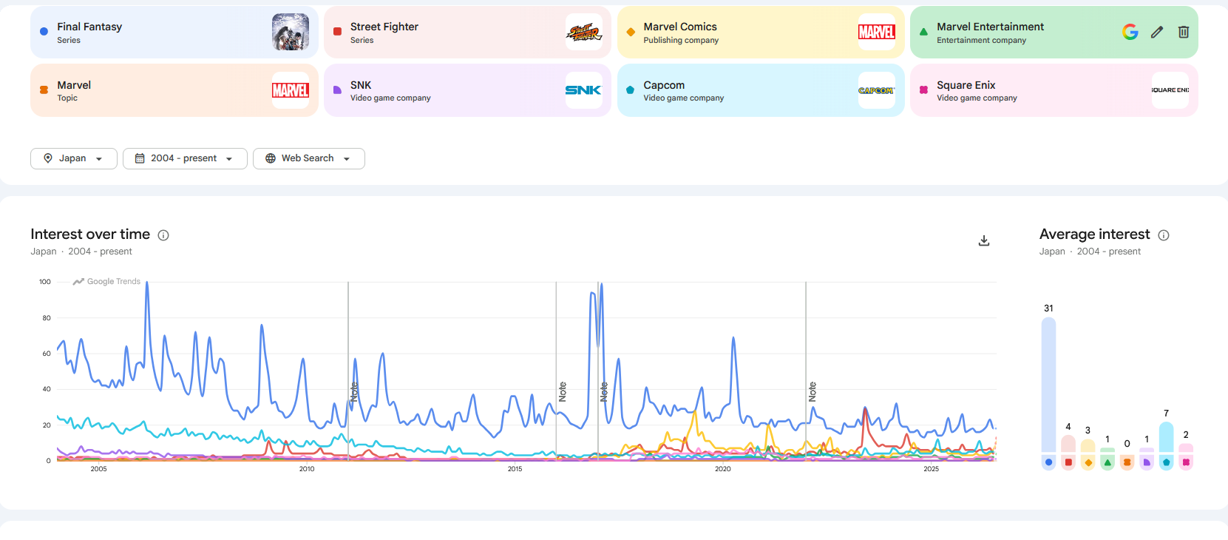This screenshot has width=1228, height=540.
Task: Click the "SNK" term title
Action: click(361, 85)
